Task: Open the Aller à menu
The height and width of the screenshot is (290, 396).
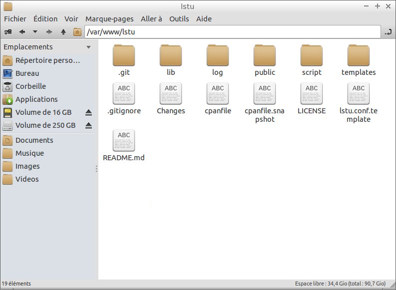Action: [151, 19]
